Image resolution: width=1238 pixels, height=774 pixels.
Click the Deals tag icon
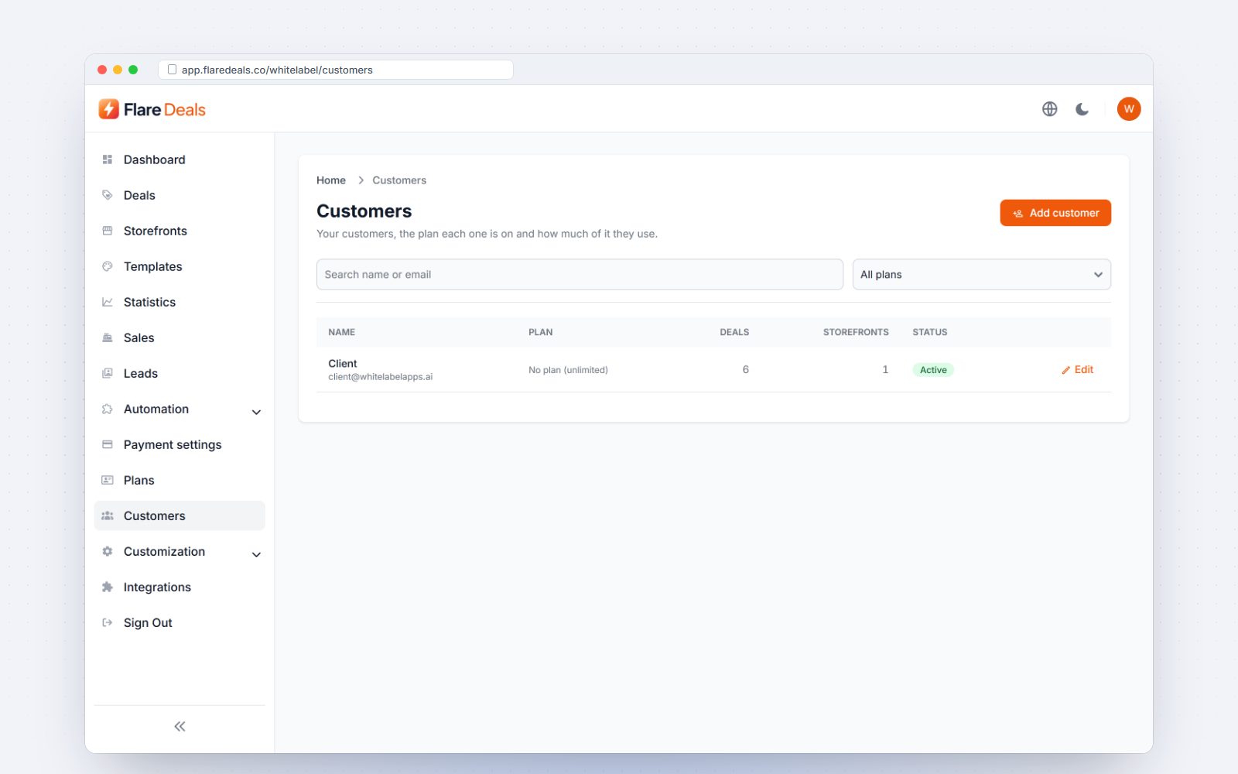108,195
